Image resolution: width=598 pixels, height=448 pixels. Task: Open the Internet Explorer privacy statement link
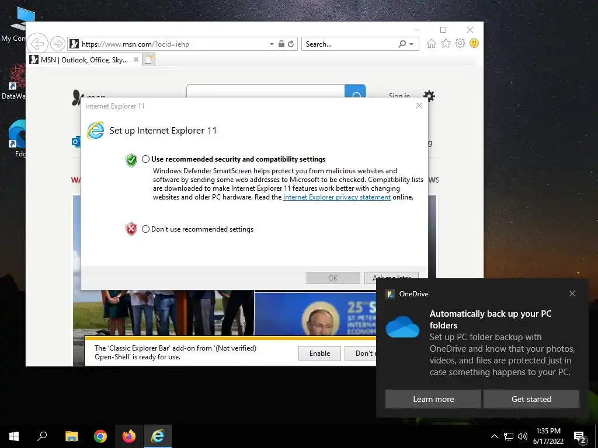337,197
